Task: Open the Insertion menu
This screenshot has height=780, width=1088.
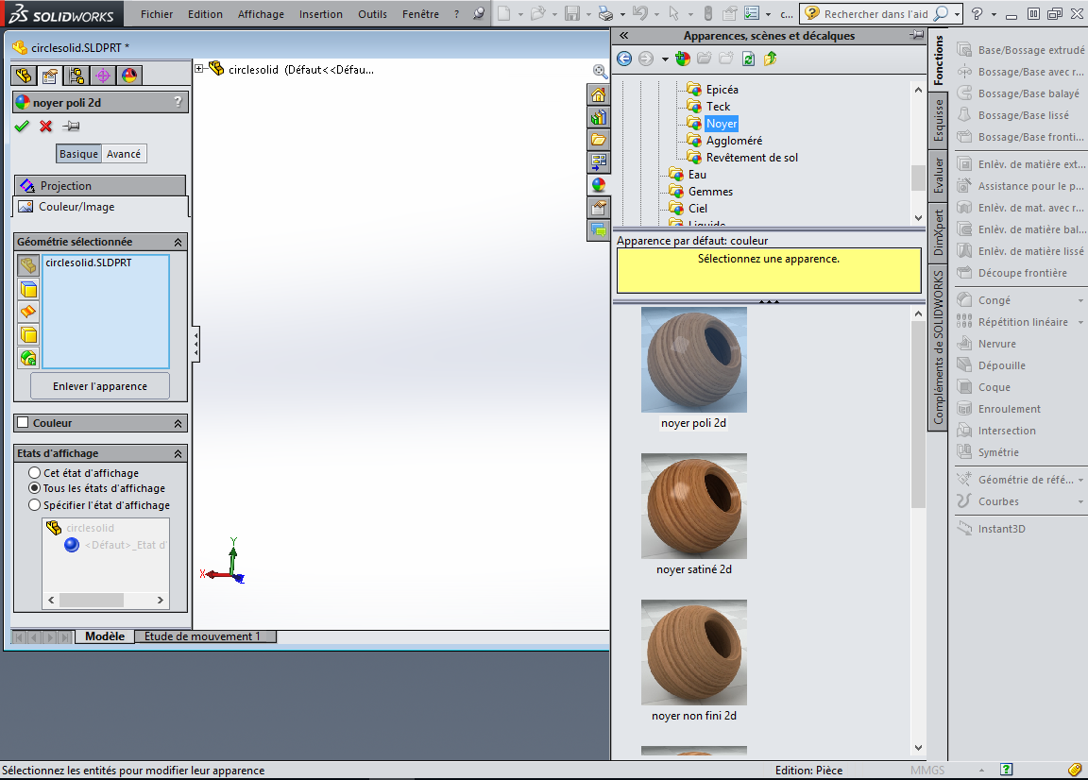Action: click(320, 14)
